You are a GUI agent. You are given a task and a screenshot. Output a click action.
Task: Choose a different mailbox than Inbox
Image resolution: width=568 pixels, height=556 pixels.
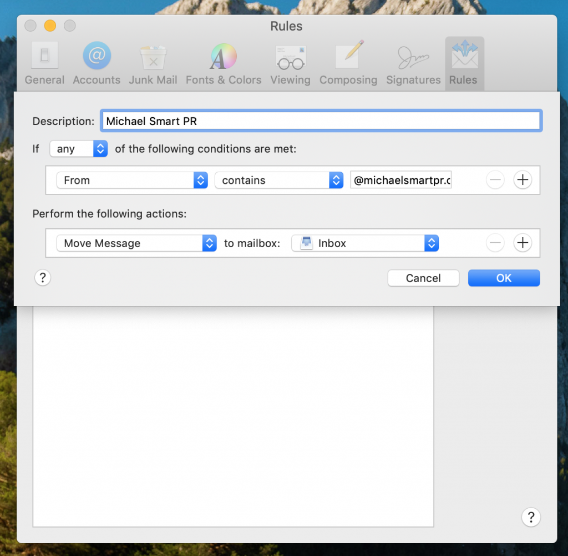(365, 243)
